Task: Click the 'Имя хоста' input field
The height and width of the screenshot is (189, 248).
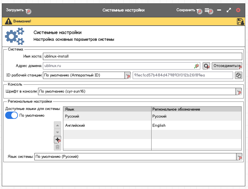Action: pyautogui.click(x=142, y=56)
